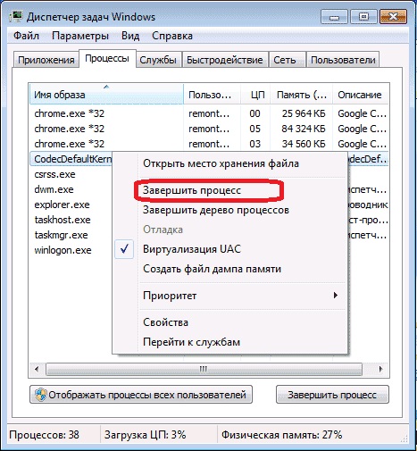The width and height of the screenshot is (417, 451).
Task: Select the winlogon.exe process
Action: (63, 250)
